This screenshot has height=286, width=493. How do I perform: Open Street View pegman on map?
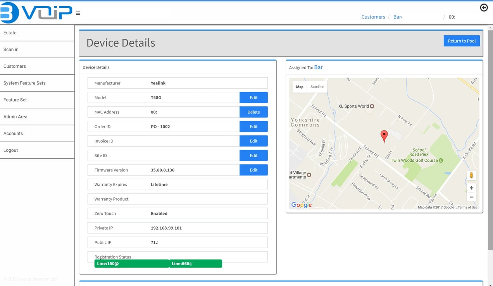(x=471, y=175)
